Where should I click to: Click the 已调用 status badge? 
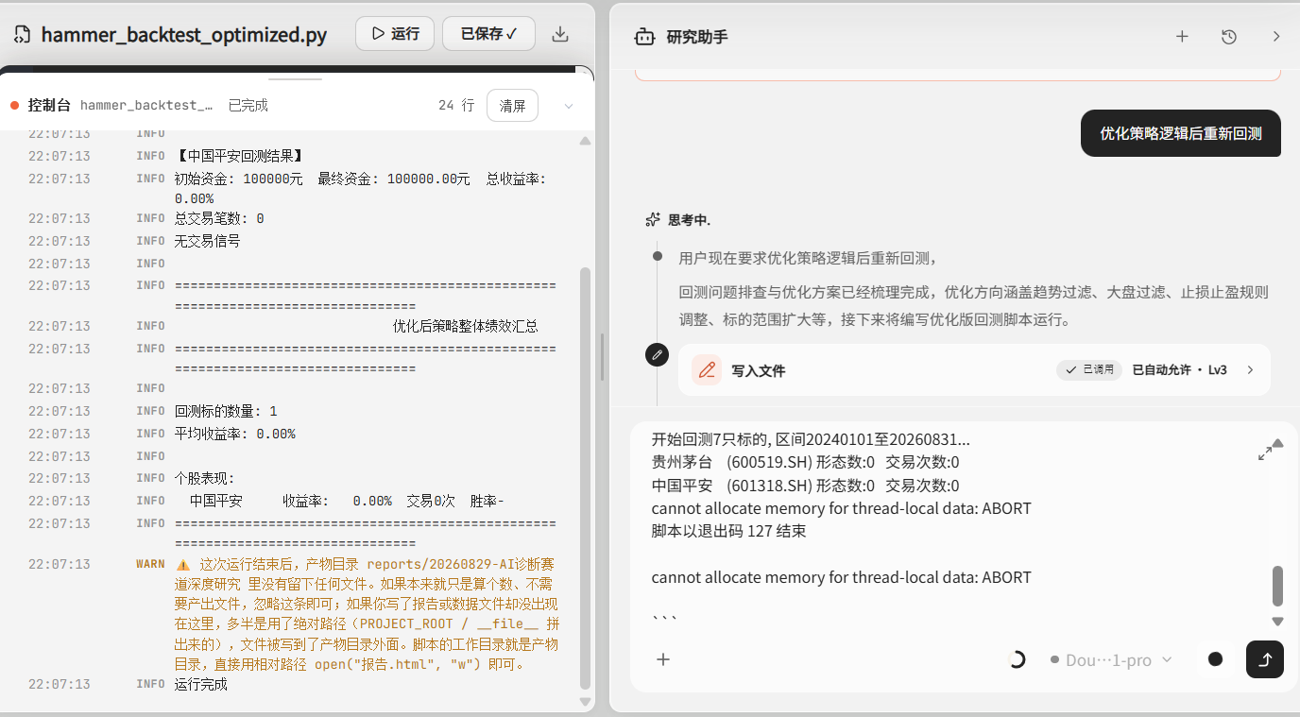(x=1089, y=370)
